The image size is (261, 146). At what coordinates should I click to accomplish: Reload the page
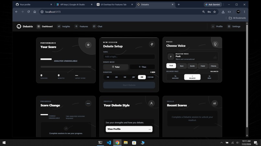pyautogui.click(x=28, y=12)
